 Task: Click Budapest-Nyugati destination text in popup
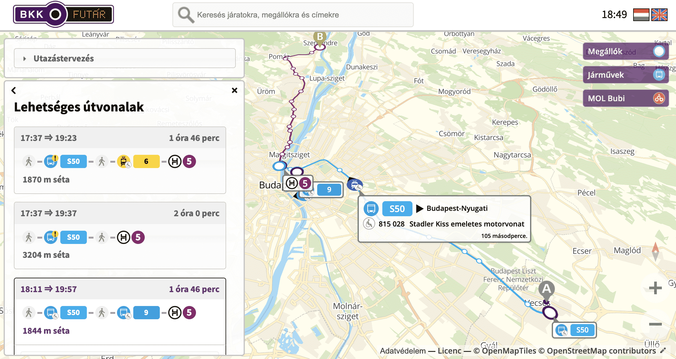click(x=457, y=208)
